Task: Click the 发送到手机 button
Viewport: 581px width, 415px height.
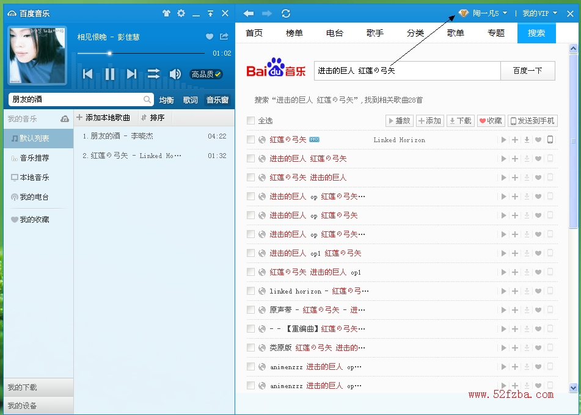Action: pyautogui.click(x=533, y=121)
